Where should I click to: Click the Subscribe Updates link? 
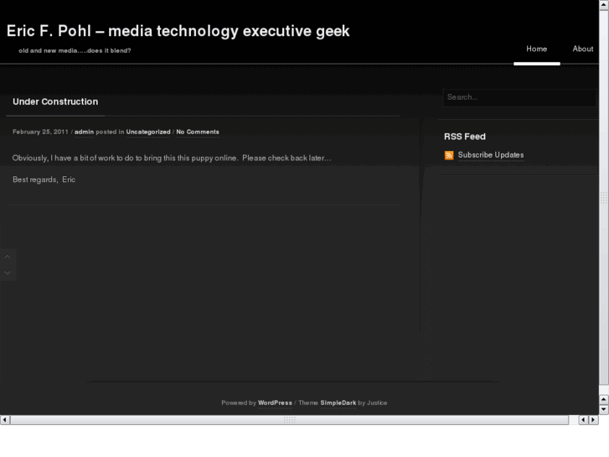coord(491,155)
